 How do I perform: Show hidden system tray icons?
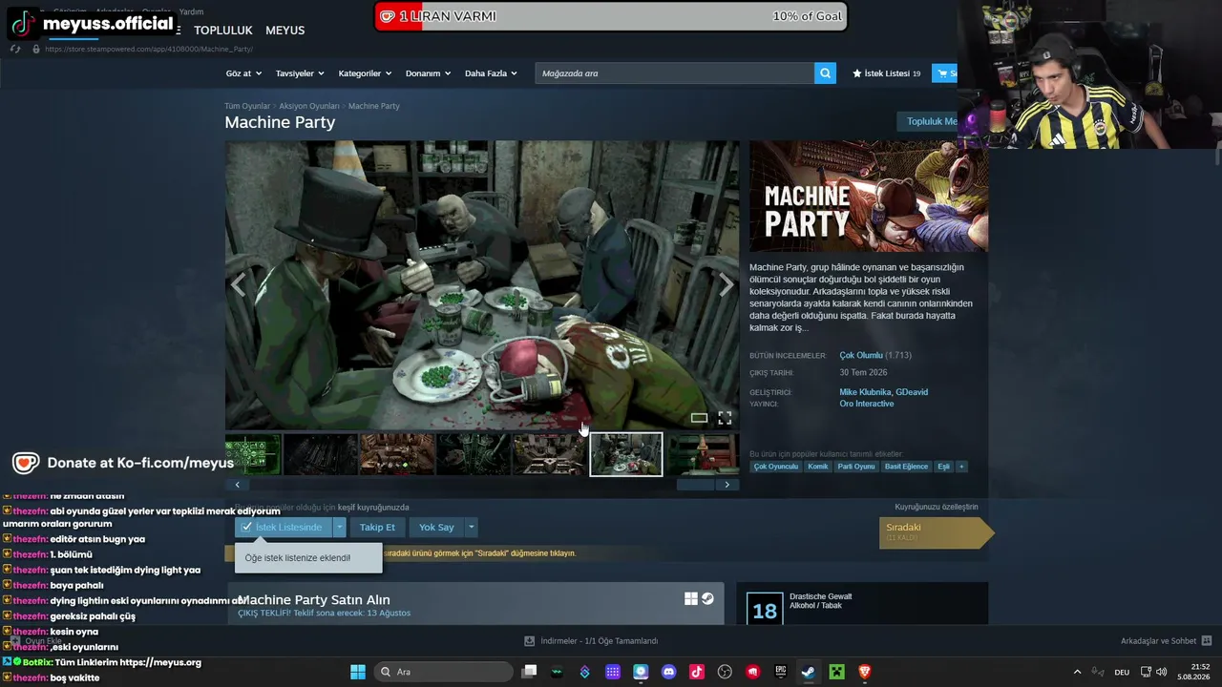pyautogui.click(x=1077, y=672)
